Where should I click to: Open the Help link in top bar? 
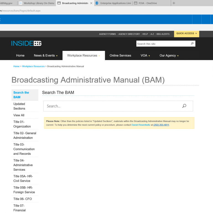[145, 34]
